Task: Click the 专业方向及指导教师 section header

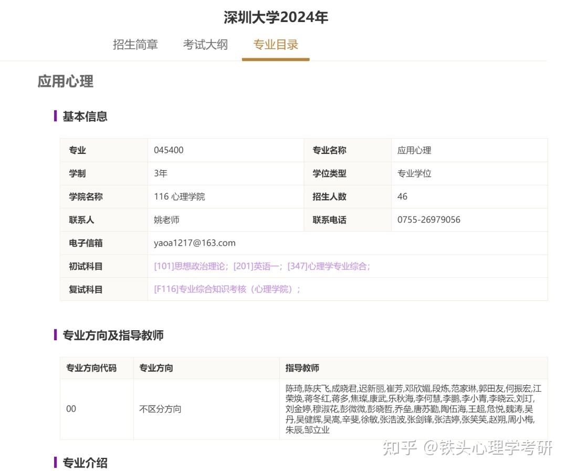Action: click(112, 335)
